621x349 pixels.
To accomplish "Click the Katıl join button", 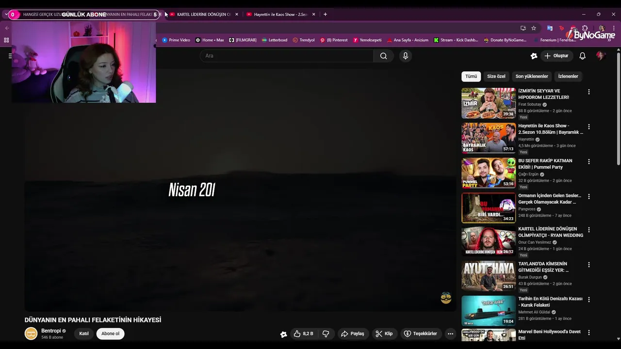I will coord(84,333).
